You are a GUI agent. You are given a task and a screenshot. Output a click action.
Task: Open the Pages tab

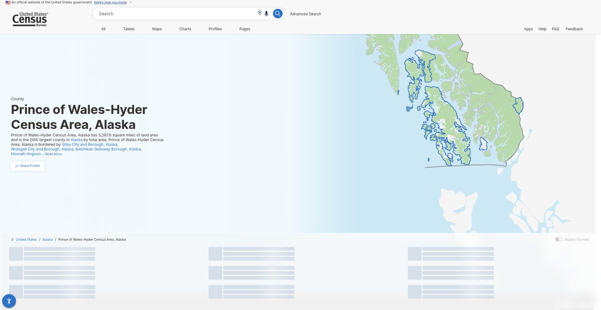coord(245,29)
